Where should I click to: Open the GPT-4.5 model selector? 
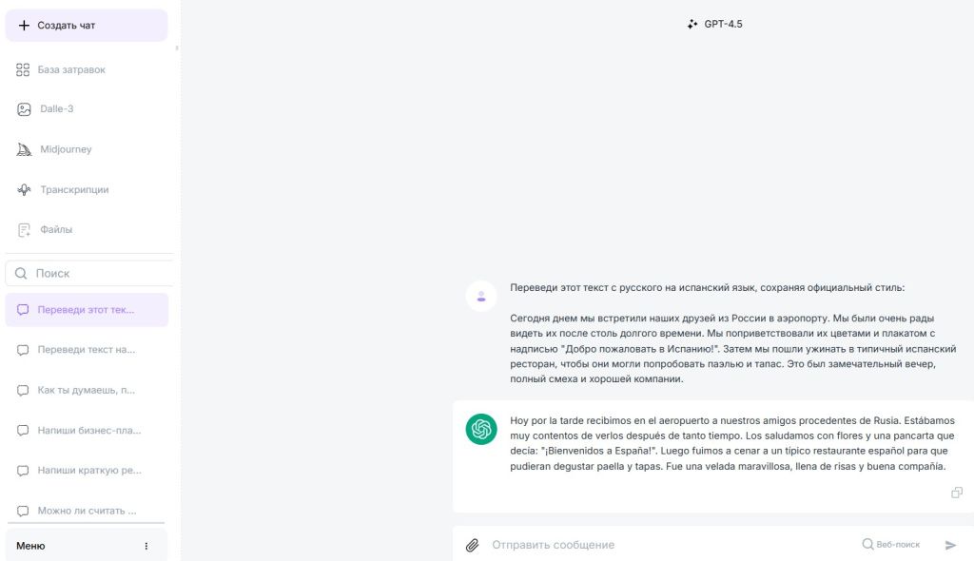click(715, 24)
